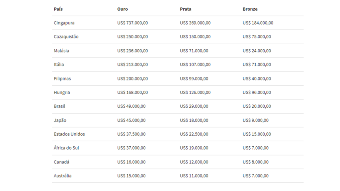Click the Bronze column header
This screenshot has width=340, height=191.
coord(250,9)
